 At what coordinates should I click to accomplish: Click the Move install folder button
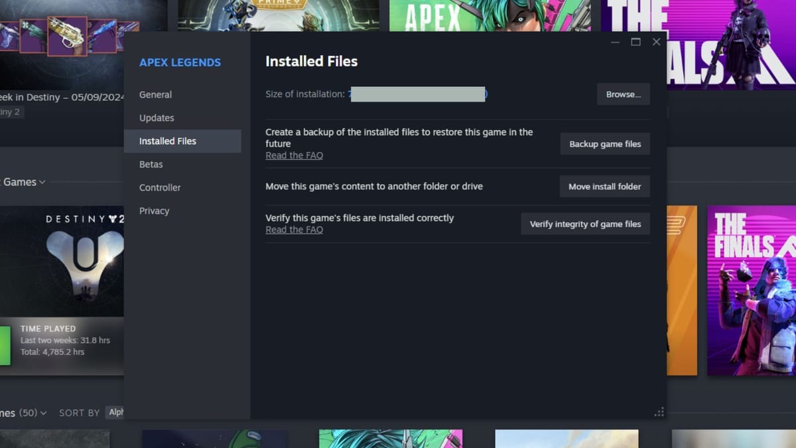(x=604, y=187)
